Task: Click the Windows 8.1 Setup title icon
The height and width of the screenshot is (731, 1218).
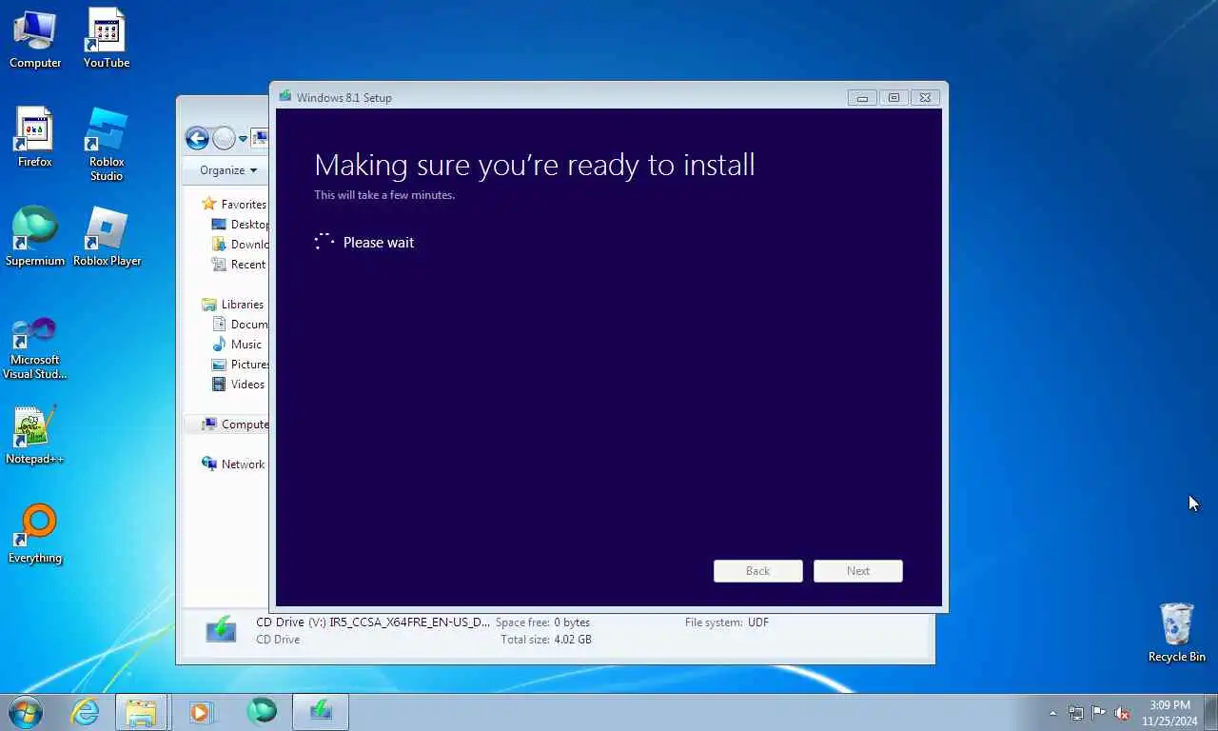Action: 285,96
